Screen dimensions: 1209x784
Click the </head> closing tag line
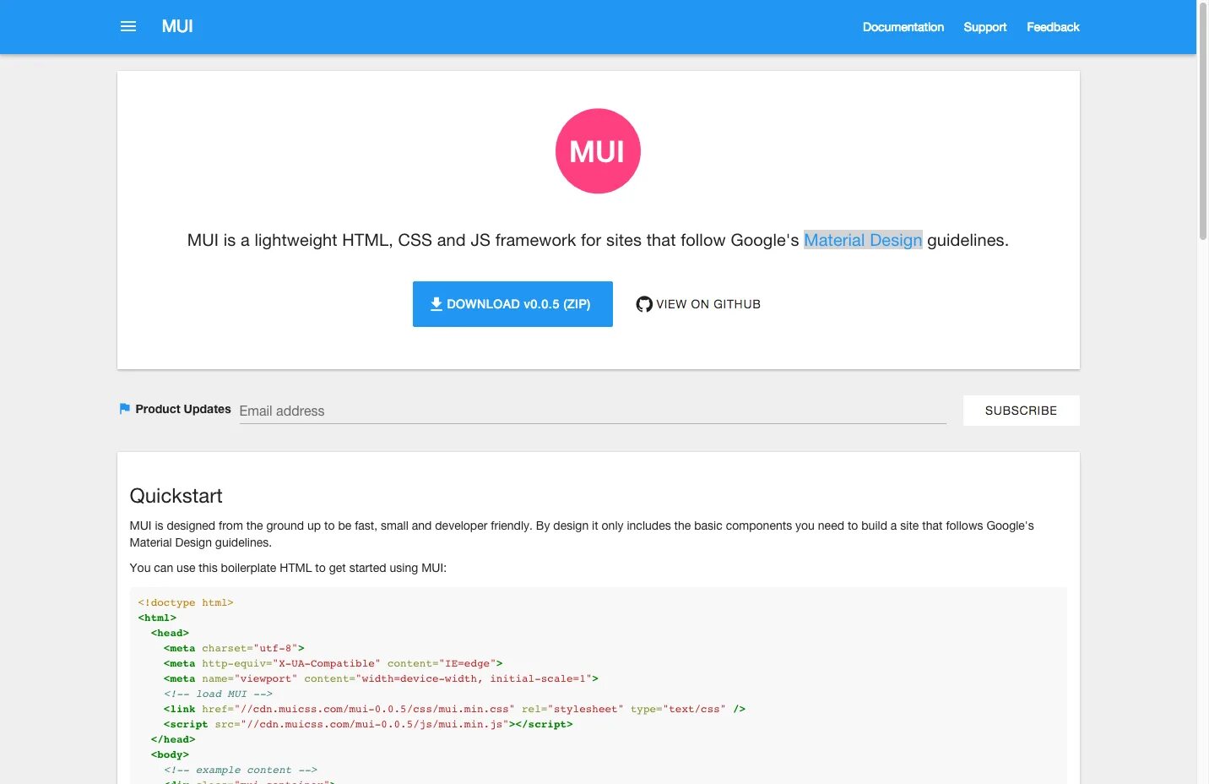pyautogui.click(x=173, y=739)
